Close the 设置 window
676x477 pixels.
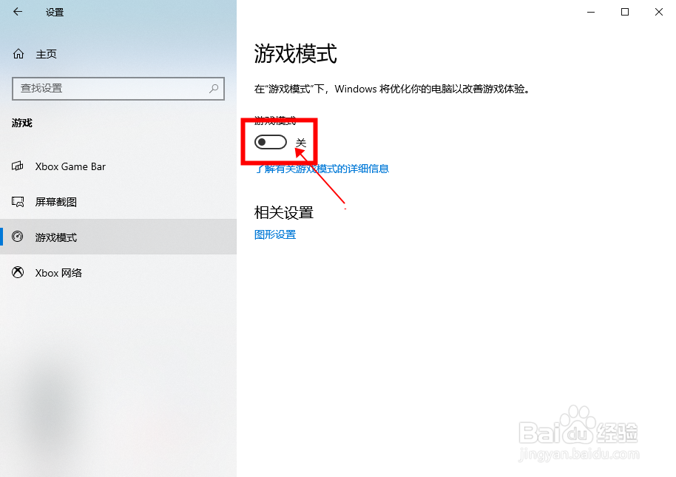coord(659,12)
